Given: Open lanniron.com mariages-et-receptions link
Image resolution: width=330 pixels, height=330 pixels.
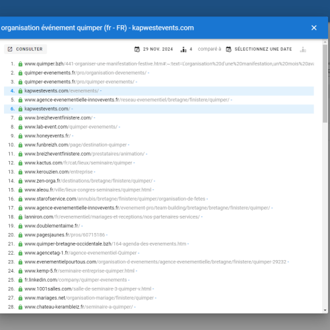Looking at the screenshot, I should click(x=112, y=217).
